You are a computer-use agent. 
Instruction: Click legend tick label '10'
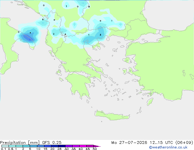(x=38, y=149)
